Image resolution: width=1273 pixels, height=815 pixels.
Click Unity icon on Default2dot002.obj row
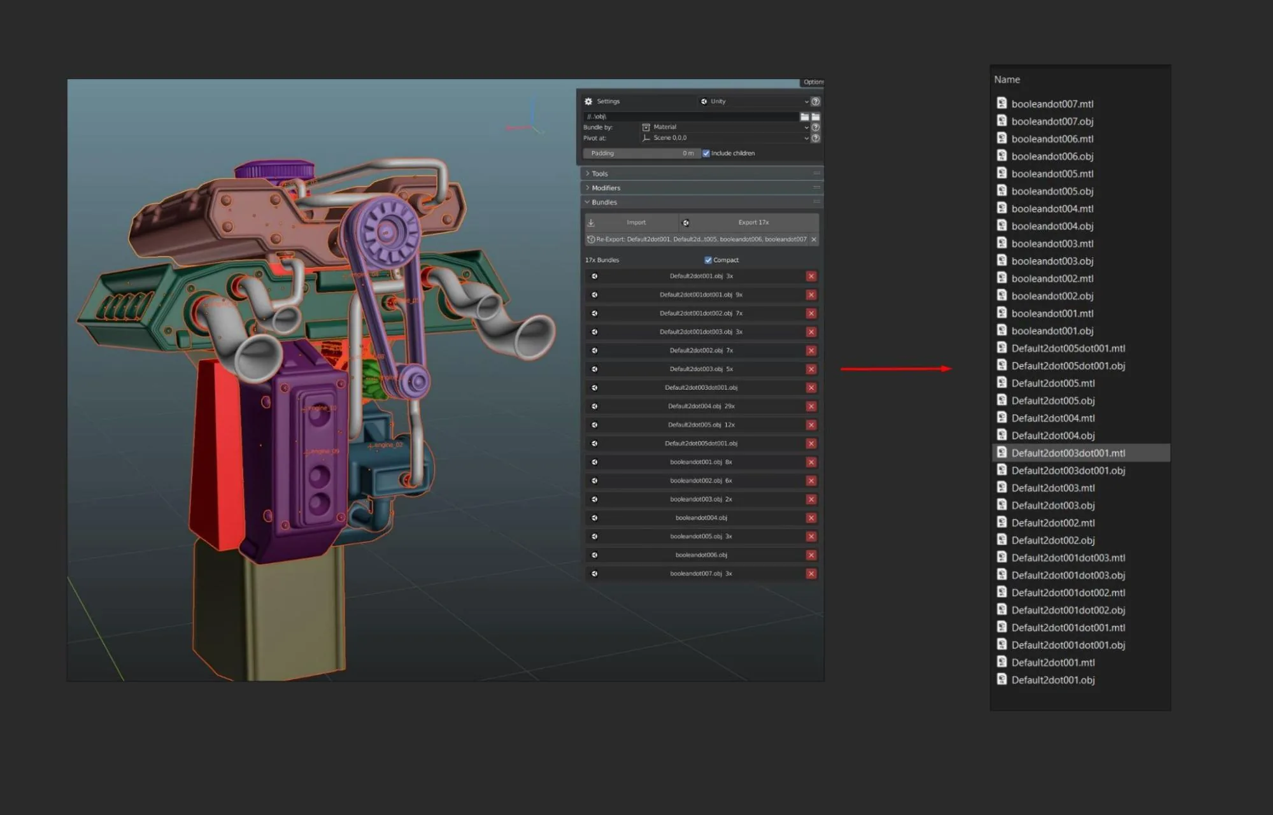coord(594,350)
